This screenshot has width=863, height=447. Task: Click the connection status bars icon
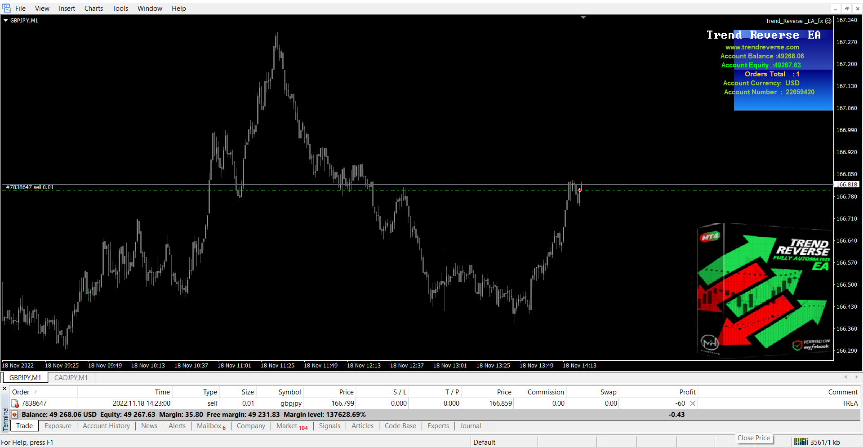click(801, 442)
